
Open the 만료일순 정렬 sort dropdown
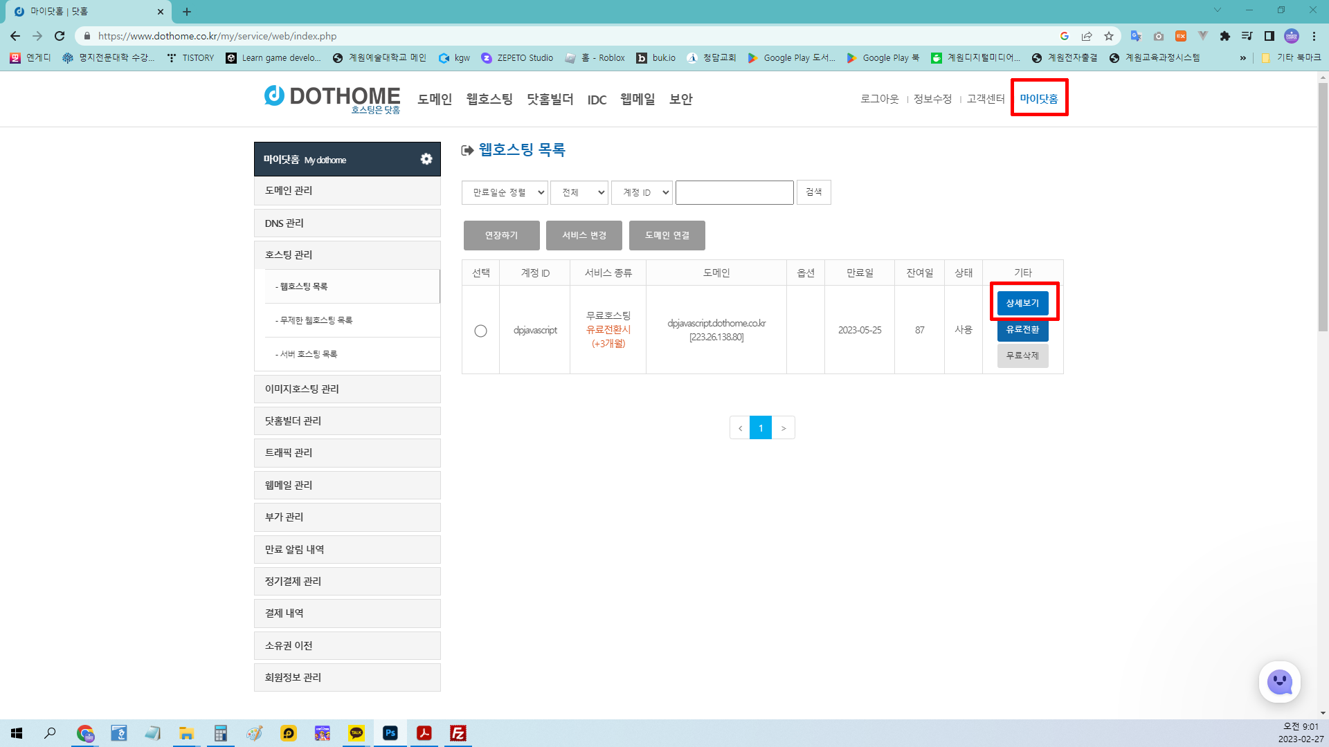[x=505, y=192]
